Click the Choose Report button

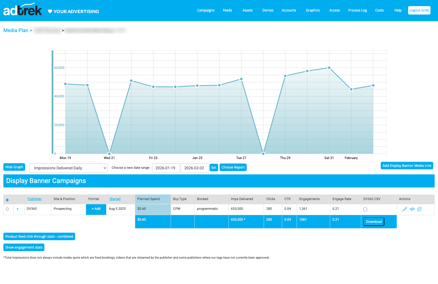(x=233, y=167)
